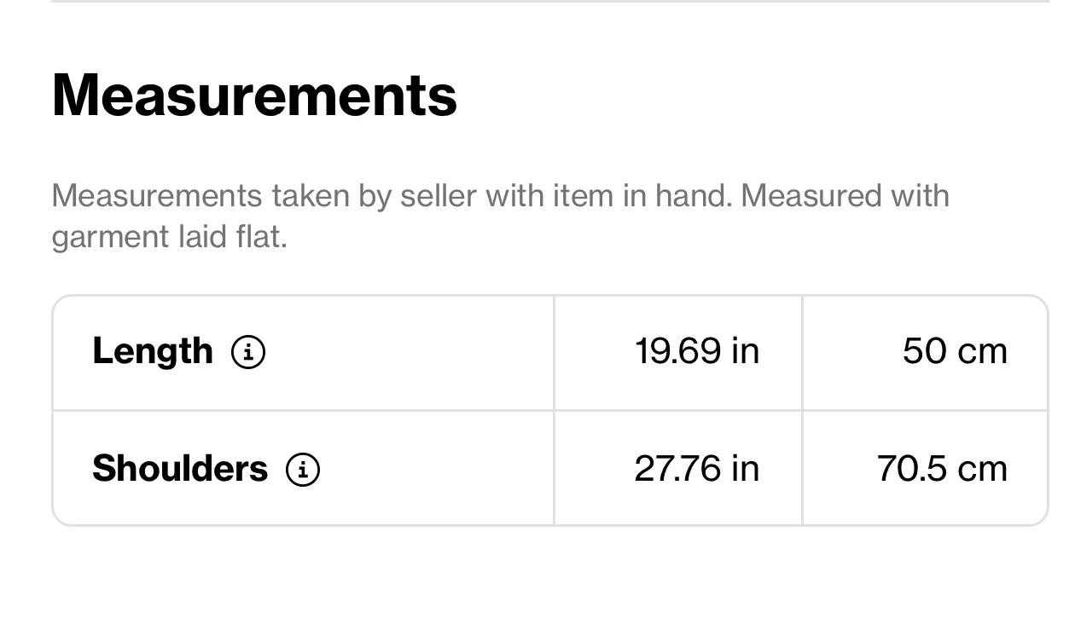Open the Length info icon

pos(248,351)
